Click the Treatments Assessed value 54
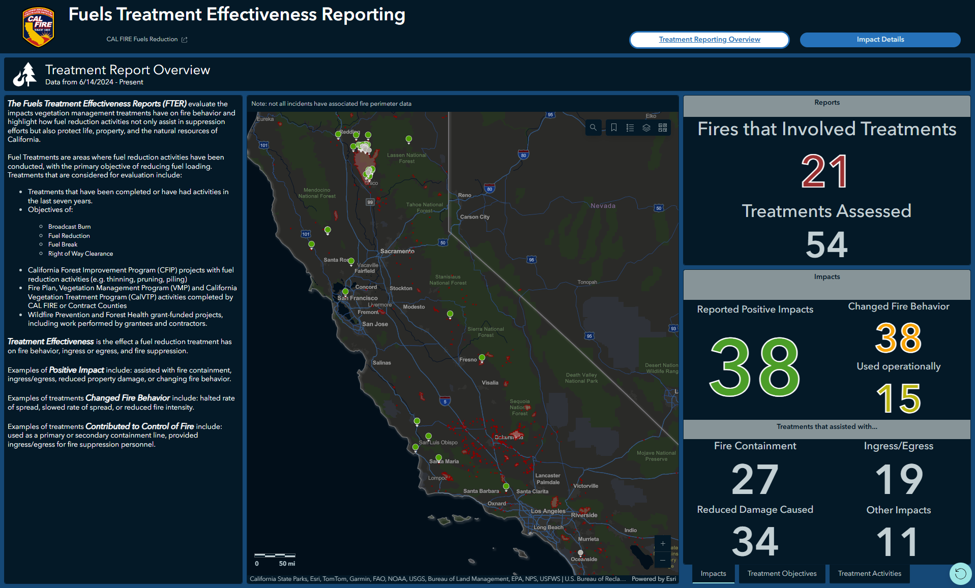Screen dimensions: 975x588 [x=826, y=244]
